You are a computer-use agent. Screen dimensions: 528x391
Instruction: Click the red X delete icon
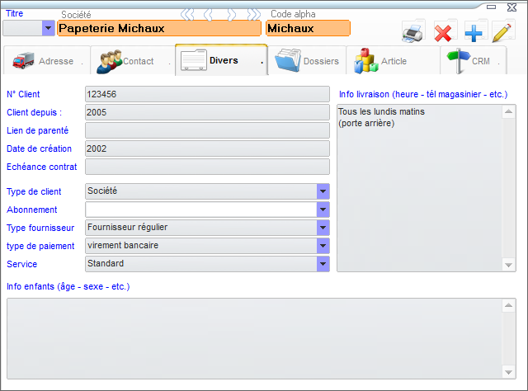(443, 33)
